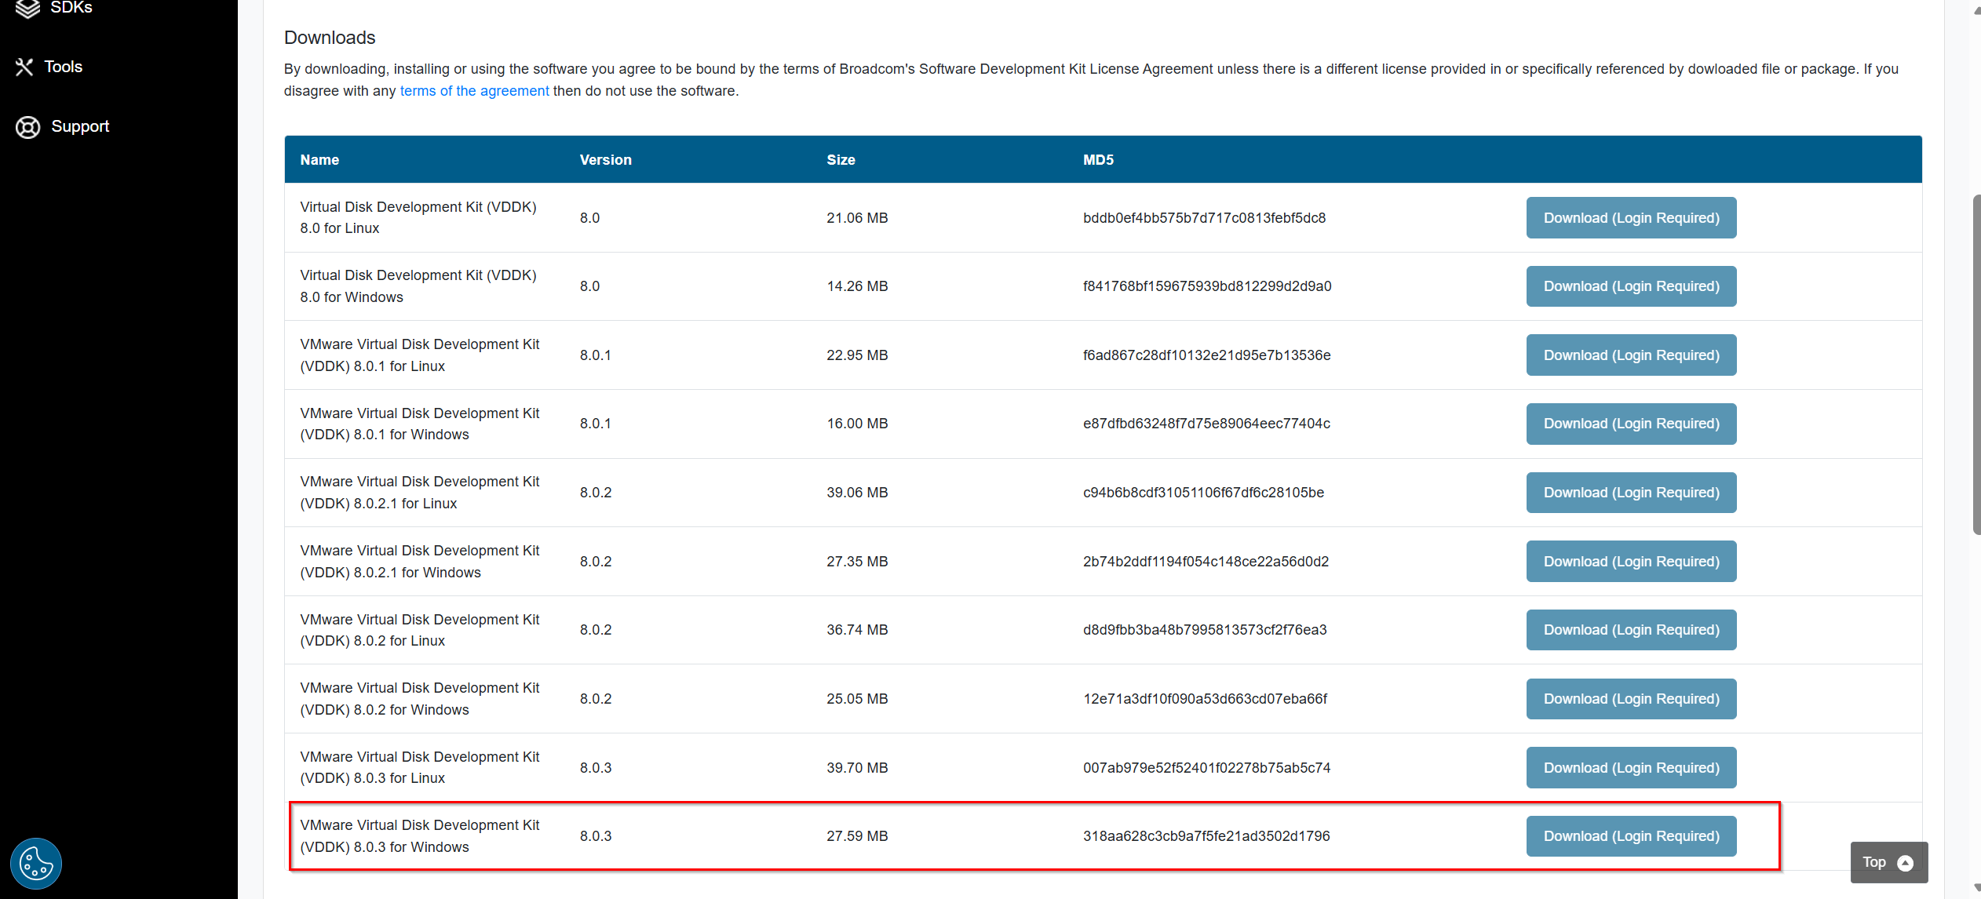Open the terms of the agreement link
The height and width of the screenshot is (899, 1981).
(x=474, y=91)
